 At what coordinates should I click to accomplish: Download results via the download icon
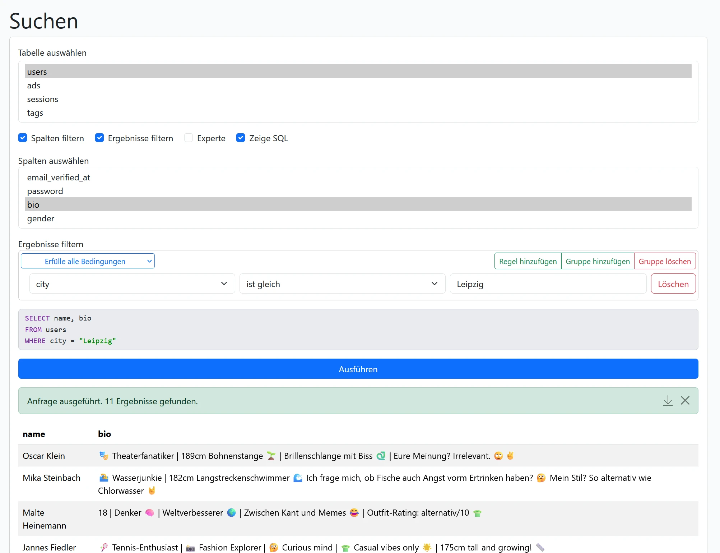point(668,401)
